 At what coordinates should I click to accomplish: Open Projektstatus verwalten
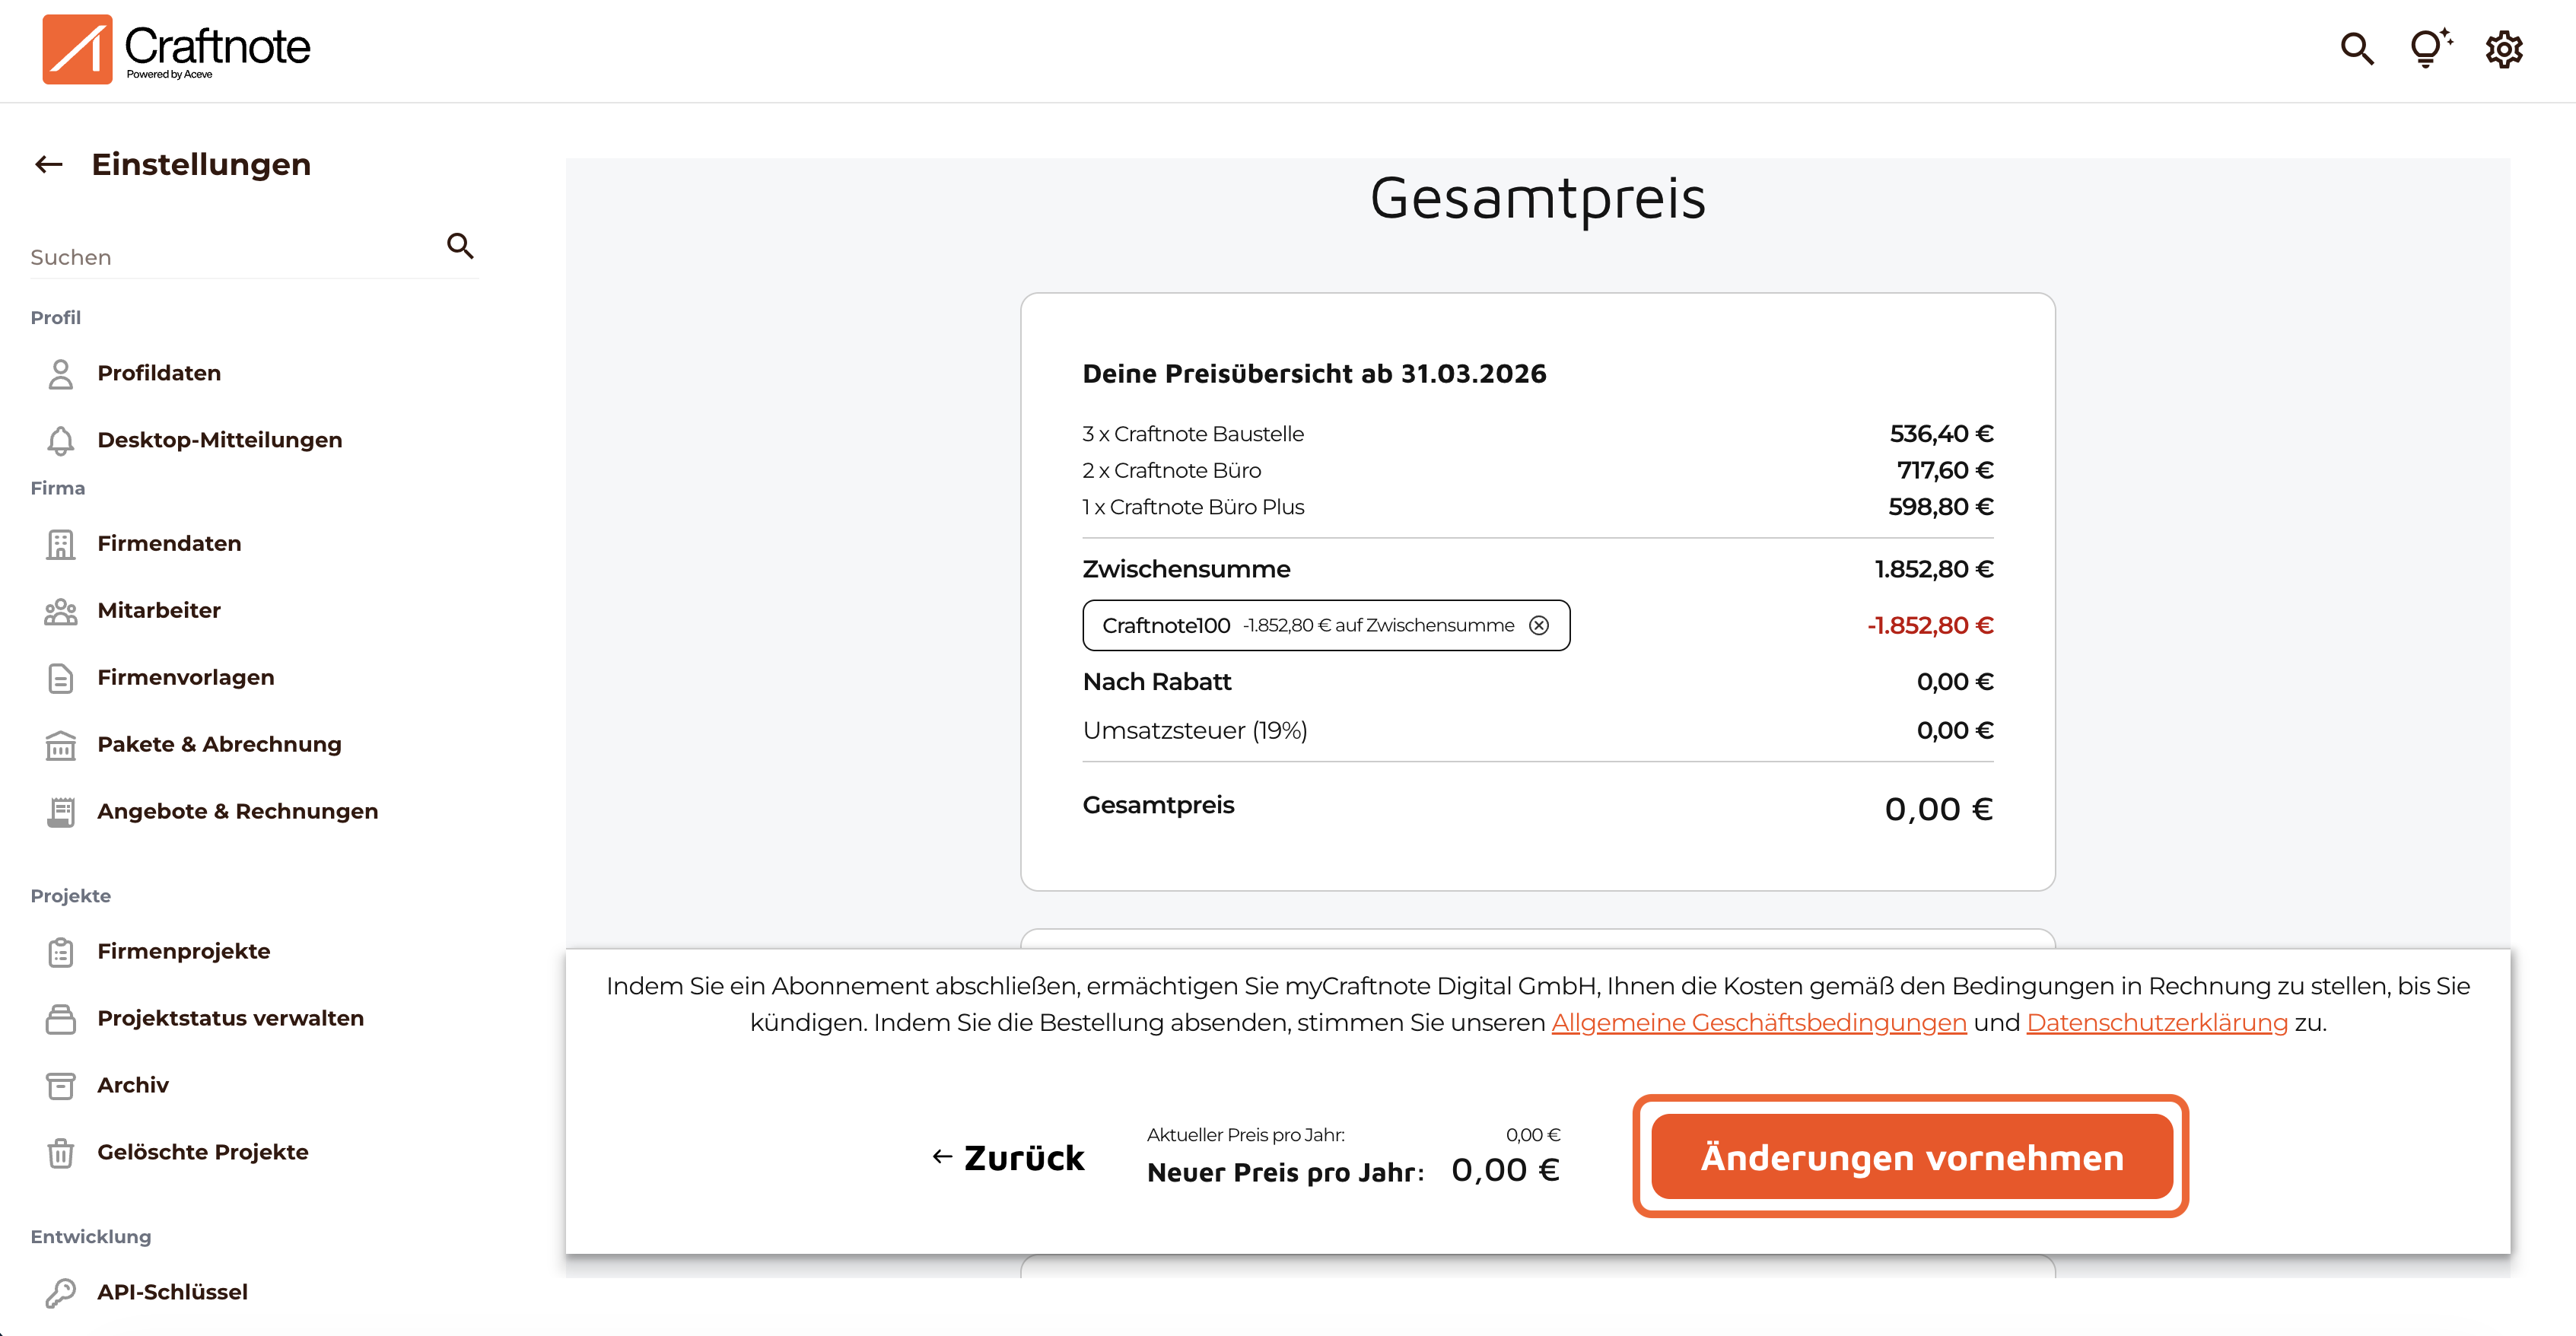(x=230, y=1018)
